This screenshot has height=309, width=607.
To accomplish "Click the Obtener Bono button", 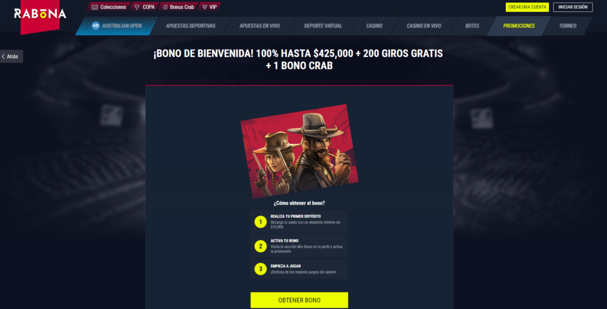I will (299, 300).
